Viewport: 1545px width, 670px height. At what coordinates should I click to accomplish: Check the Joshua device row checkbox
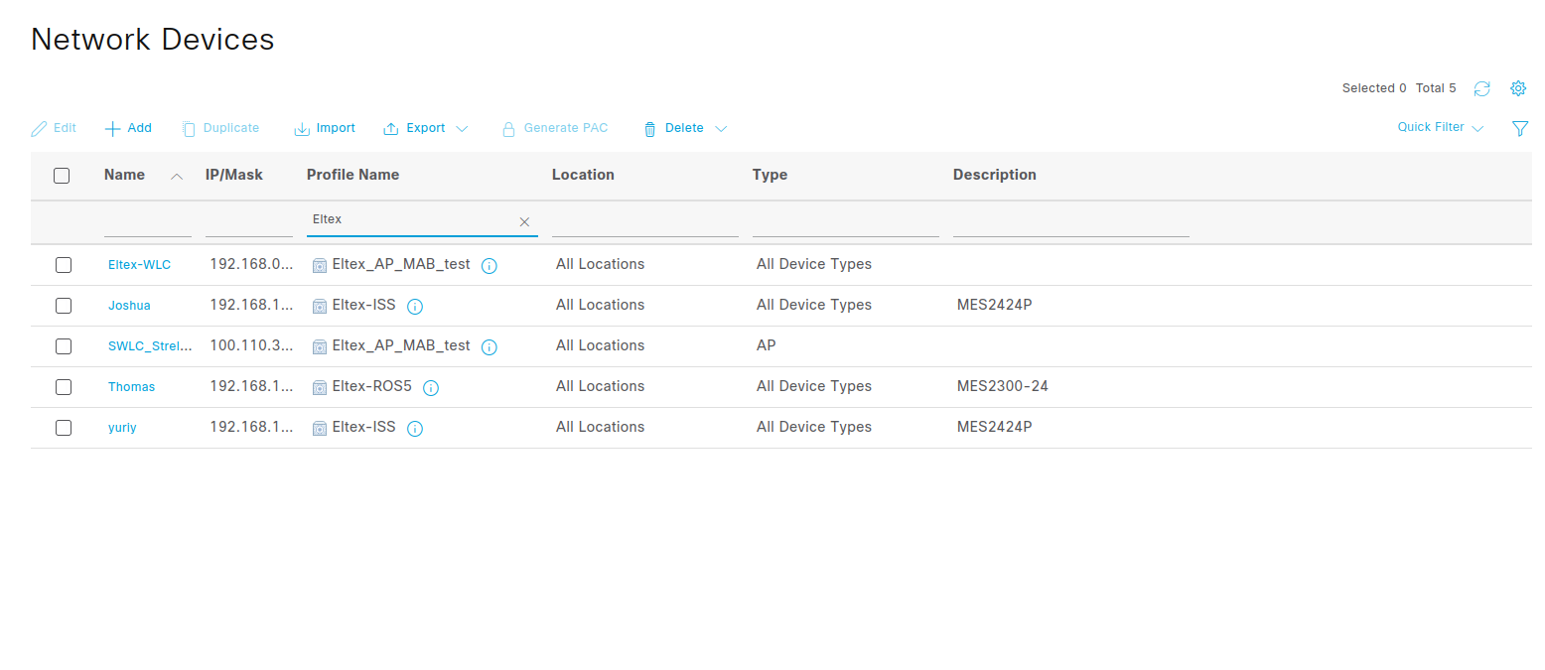pos(64,306)
